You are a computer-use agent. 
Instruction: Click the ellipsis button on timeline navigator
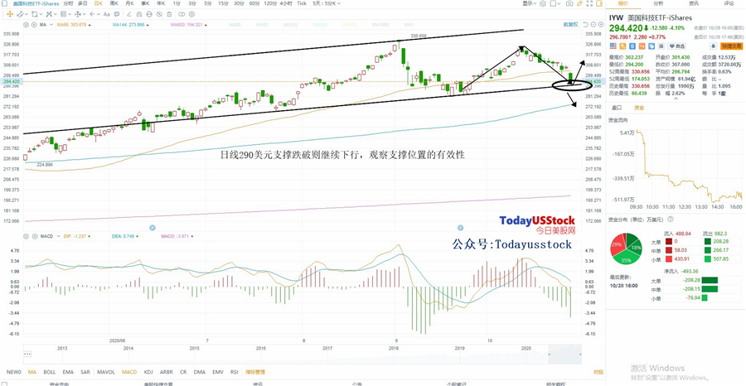(x=27, y=354)
